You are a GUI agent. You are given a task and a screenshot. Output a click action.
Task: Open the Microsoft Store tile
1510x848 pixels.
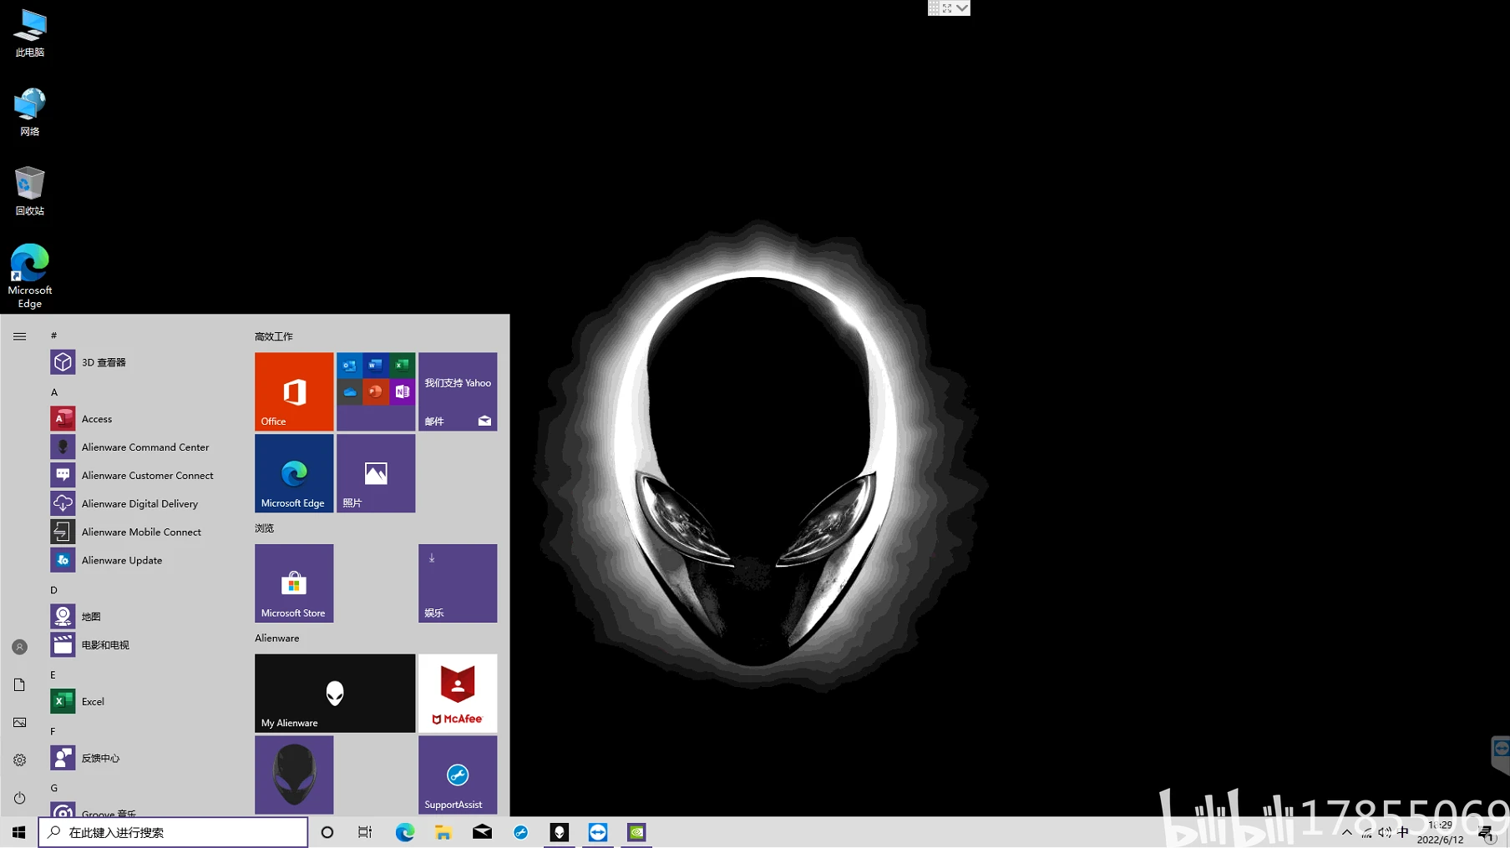click(x=294, y=583)
